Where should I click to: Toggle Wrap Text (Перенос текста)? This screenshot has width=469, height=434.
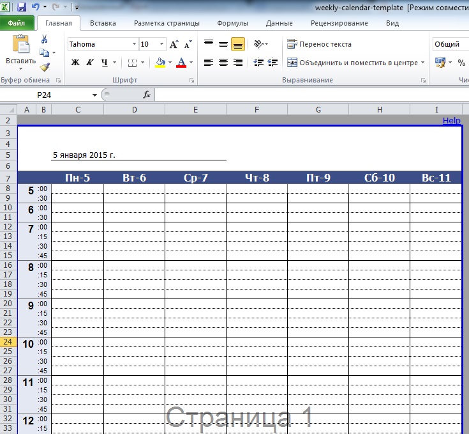pos(320,44)
